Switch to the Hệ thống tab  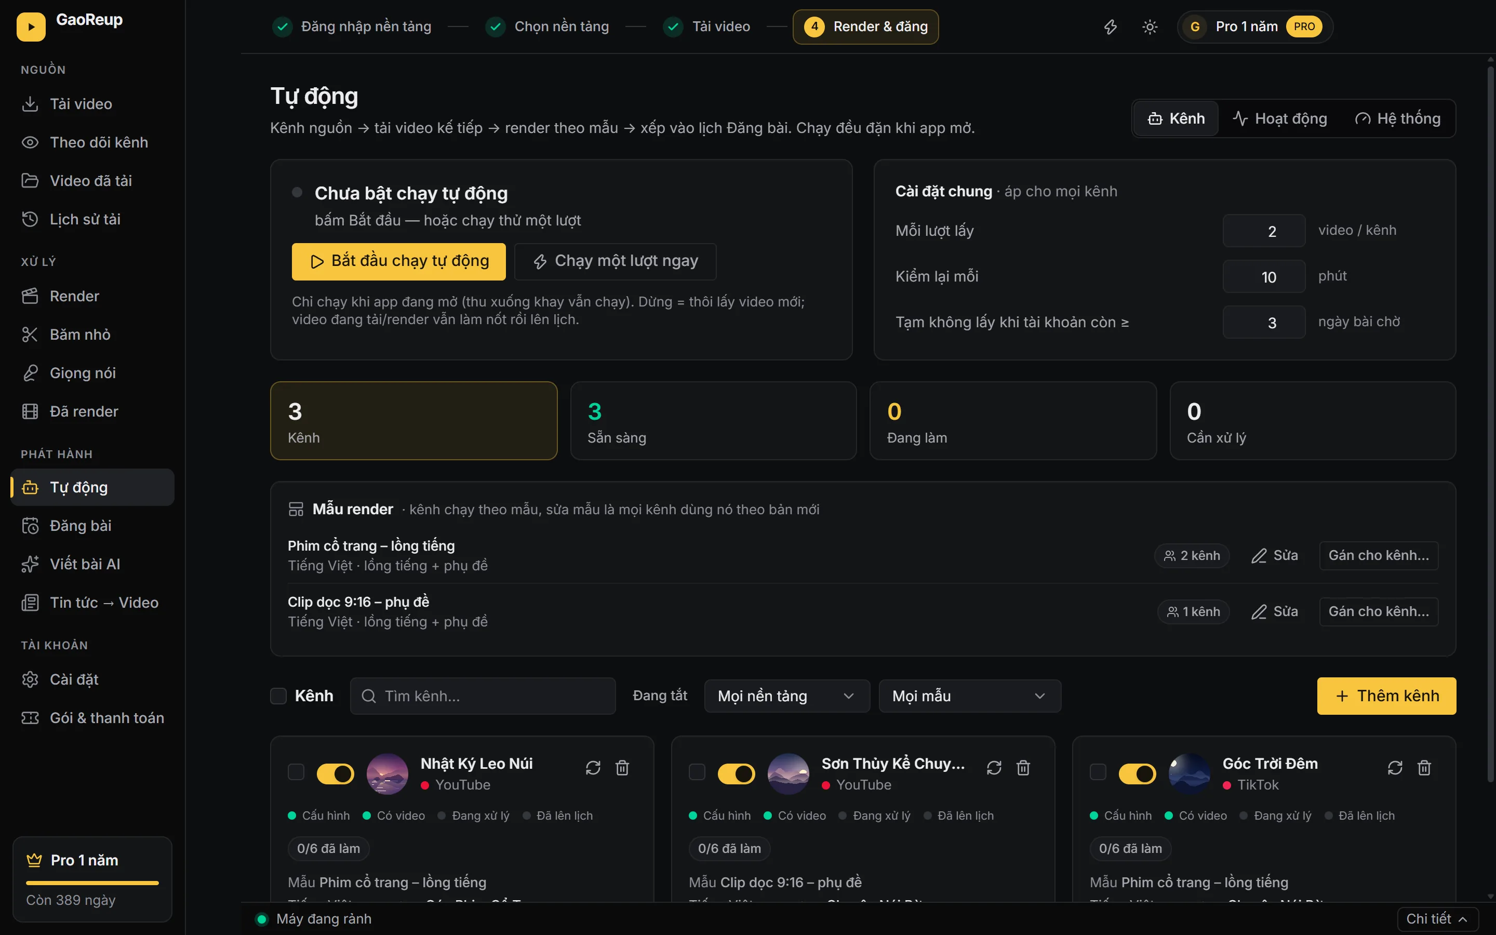click(1398, 118)
